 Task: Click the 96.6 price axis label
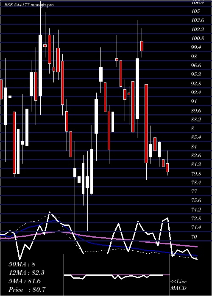(x=196, y=66)
